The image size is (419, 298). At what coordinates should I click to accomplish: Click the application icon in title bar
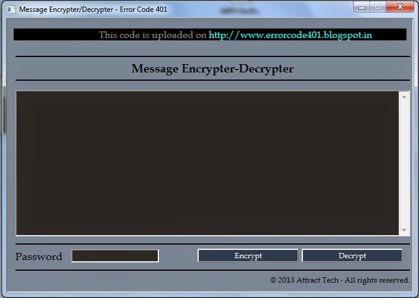click(x=11, y=9)
